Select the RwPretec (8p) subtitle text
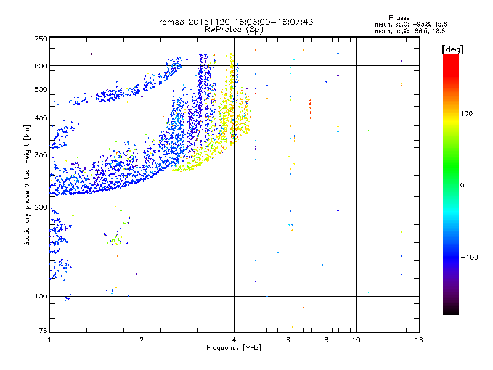 (x=234, y=29)
